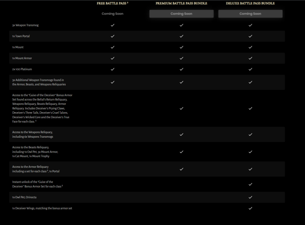Click Deluxe checkmark for Instant unlock row
This screenshot has width=305, height=225.
[250, 184]
